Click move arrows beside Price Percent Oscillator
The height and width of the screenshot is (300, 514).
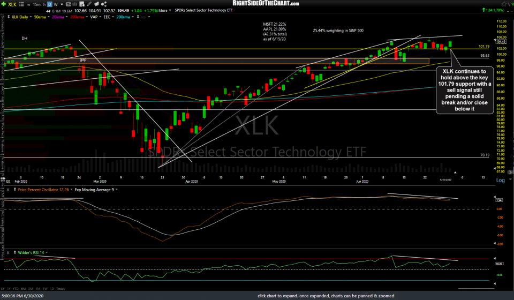pos(15,190)
